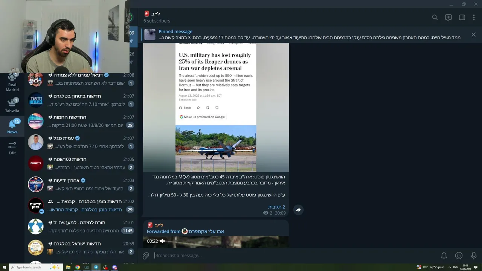Viewport: 482px width, 271px height.
Task: Open the אהרון ידיעות chat
Action: (81, 184)
